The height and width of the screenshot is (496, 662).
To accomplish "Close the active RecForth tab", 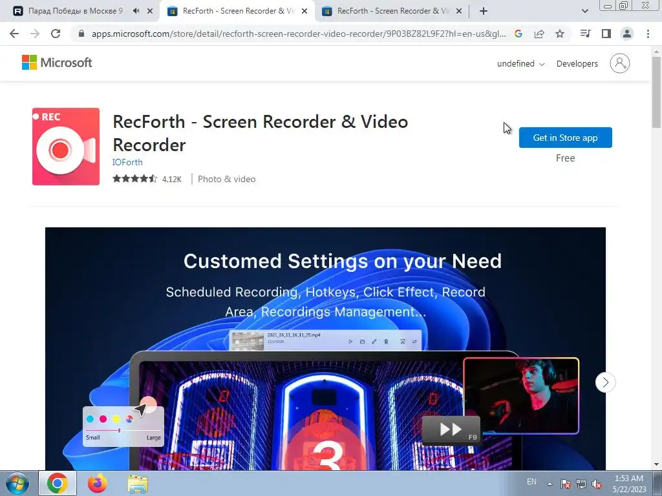I will click(304, 12).
